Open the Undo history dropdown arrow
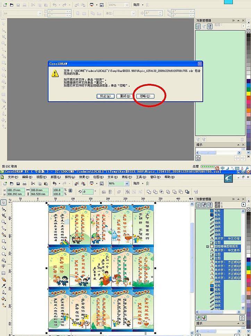251x336 pixels. tap(59, 184)
